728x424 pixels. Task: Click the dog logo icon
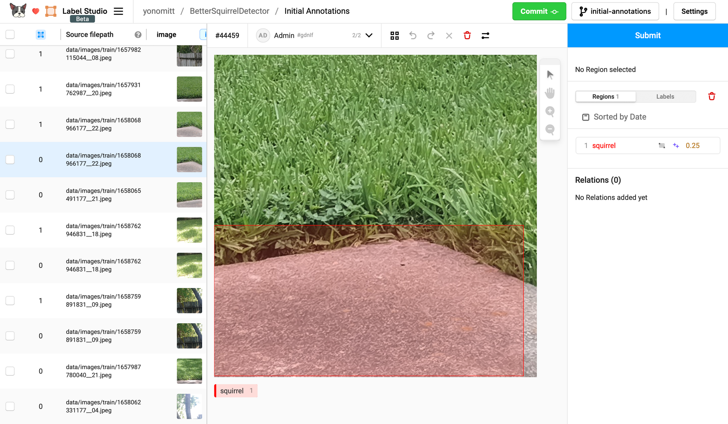(x=18, y=11)
